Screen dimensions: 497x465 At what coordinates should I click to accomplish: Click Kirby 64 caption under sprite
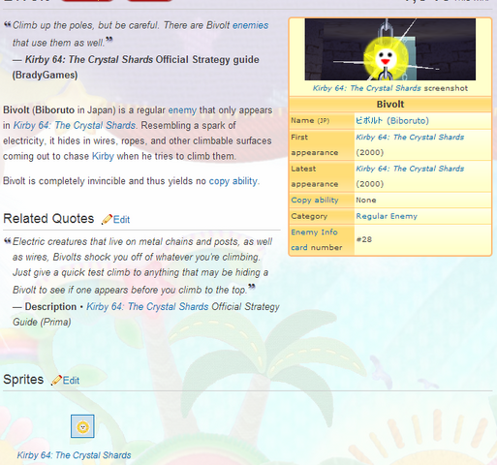[74, 455]
